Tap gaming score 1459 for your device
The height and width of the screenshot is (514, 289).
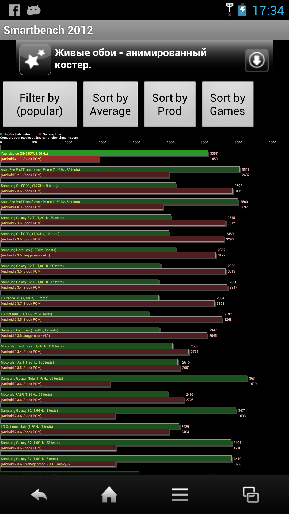(214, 159)
